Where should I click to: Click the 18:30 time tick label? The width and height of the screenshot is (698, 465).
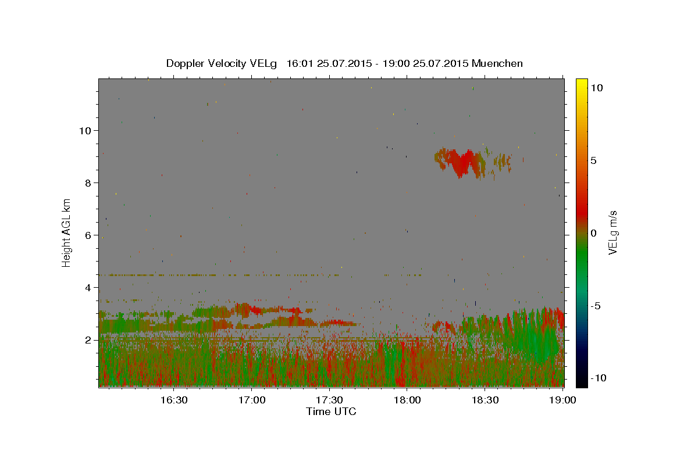(485, 400)
